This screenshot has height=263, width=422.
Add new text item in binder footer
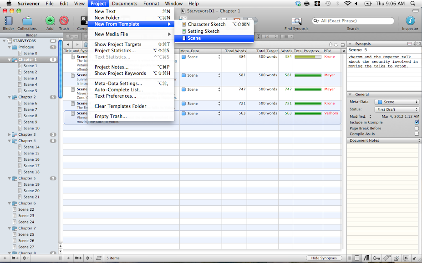tap(5, 258)
